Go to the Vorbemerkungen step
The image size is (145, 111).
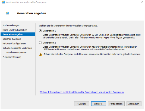click(11, 25)
